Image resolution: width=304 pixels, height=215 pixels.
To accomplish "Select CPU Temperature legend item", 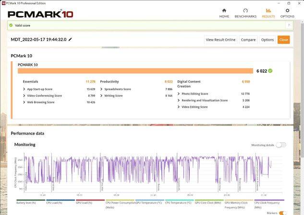I will pos(179,202).
